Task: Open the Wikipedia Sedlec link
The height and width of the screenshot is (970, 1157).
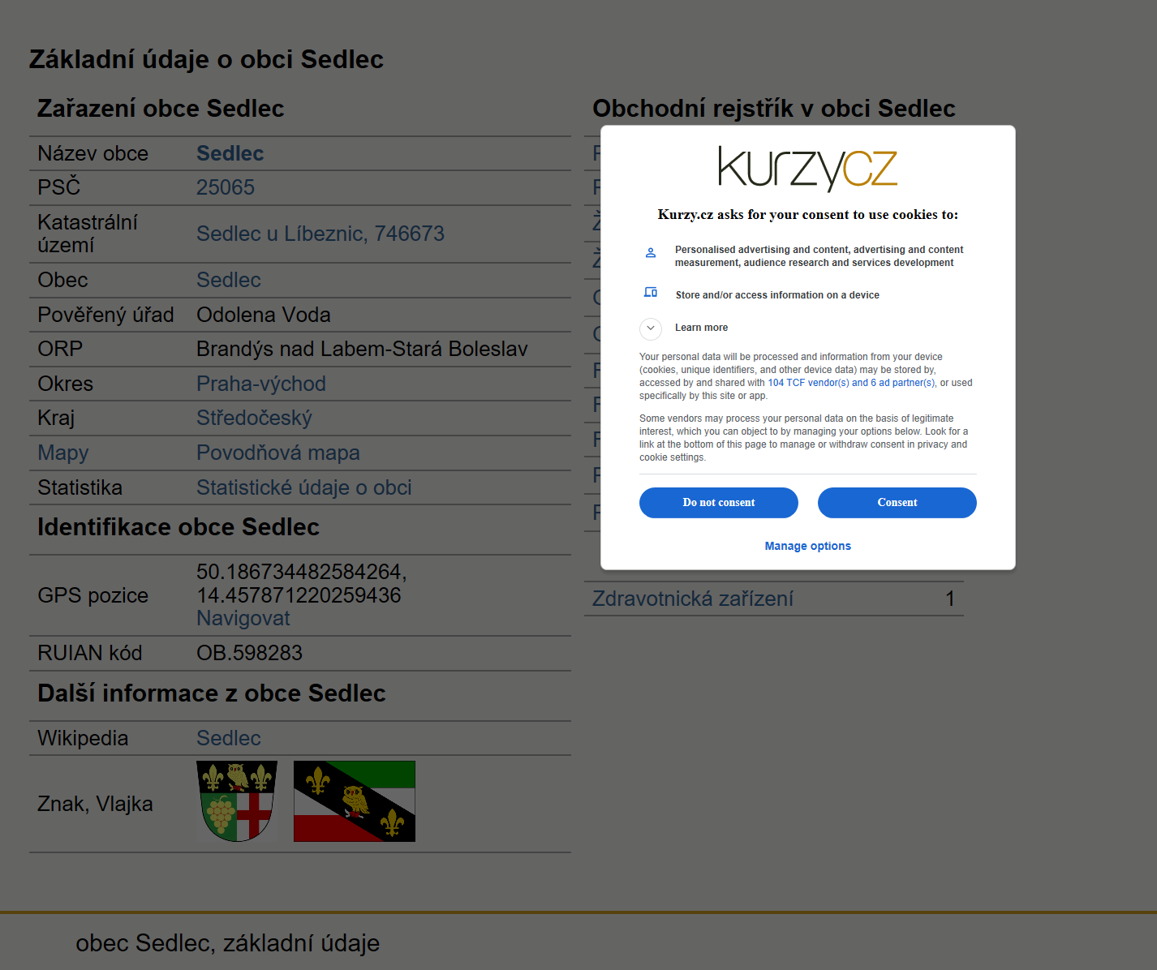Action: coord(228,738)
